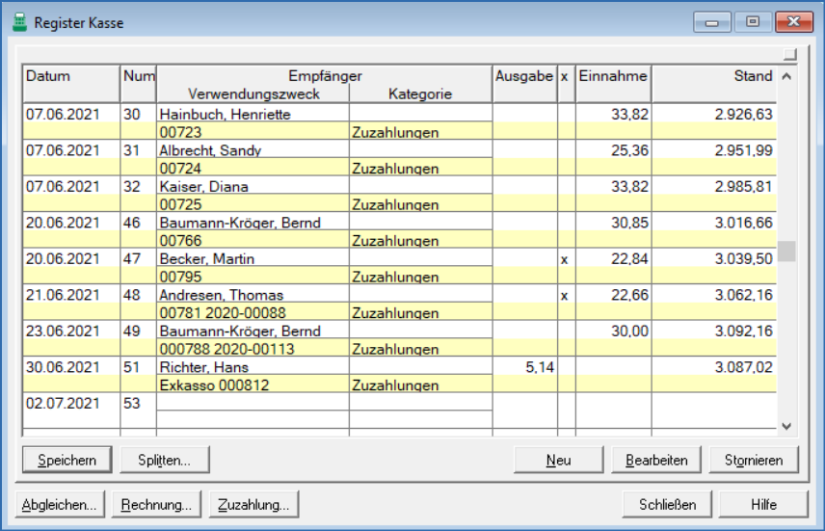This screenshot has width=825, height=531.
Task: Click the x reconciled column header
Action: tap(566, 84)
